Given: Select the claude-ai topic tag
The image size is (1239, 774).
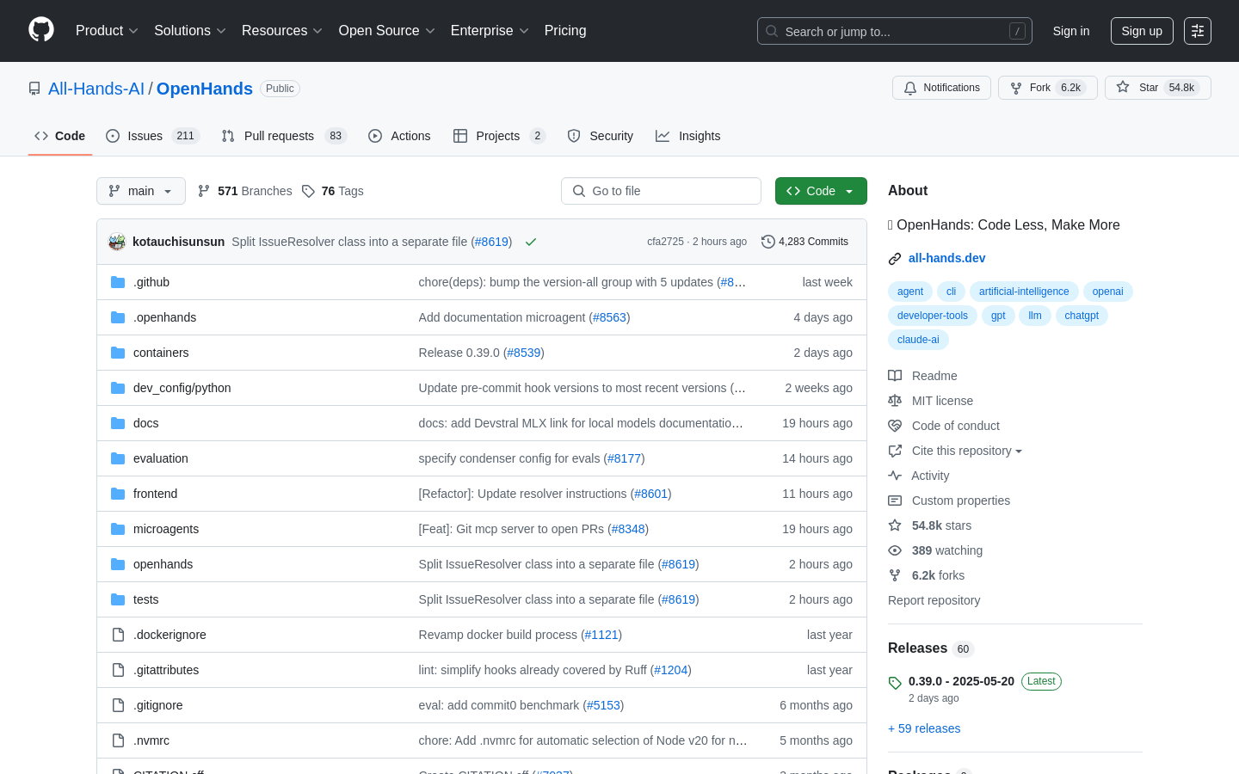Looking at the screenshot, I should [x=918, y=340].
